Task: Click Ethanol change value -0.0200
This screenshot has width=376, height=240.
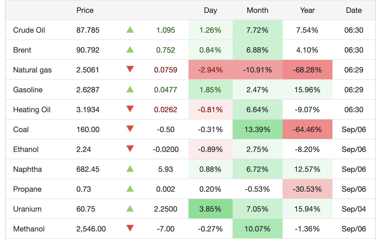Action: pyautogui.click(x=166, y=149)
